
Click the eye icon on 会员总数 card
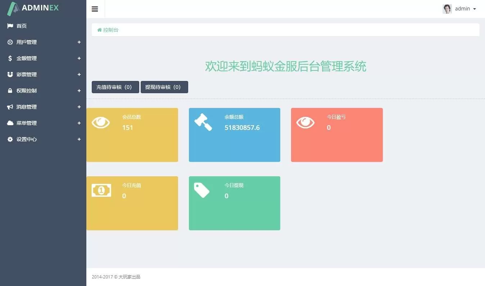click(101, 122)
